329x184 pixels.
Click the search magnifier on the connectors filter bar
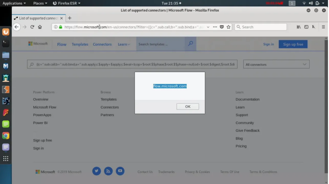point(32,64)
